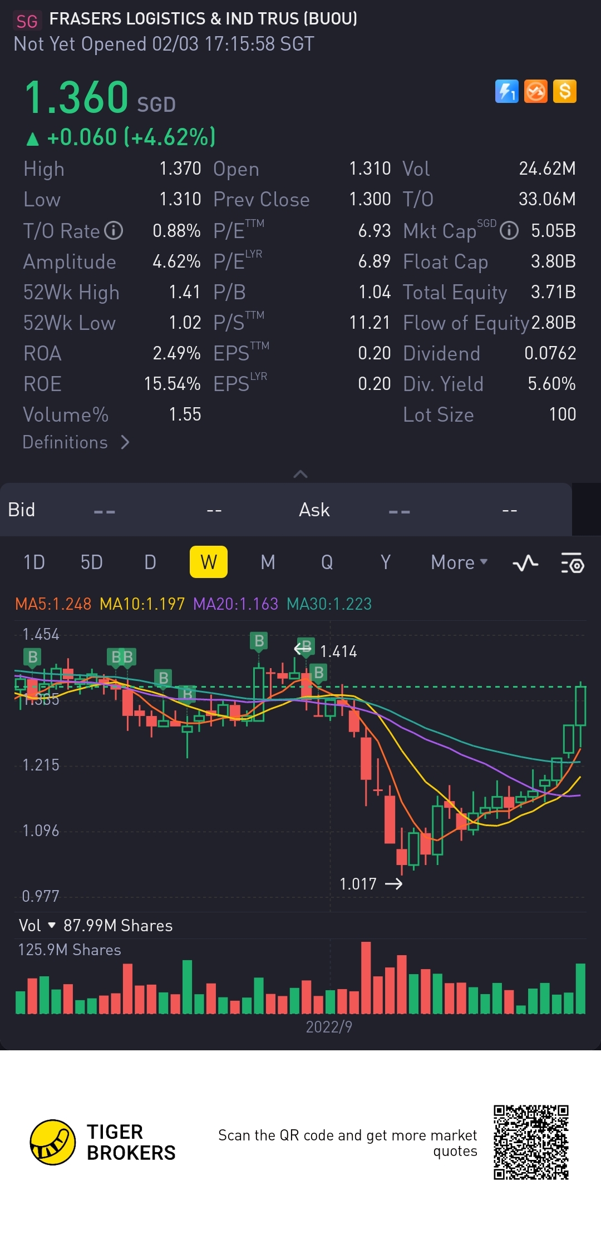Collapse the quote details with the up chevron

[300, 474]
